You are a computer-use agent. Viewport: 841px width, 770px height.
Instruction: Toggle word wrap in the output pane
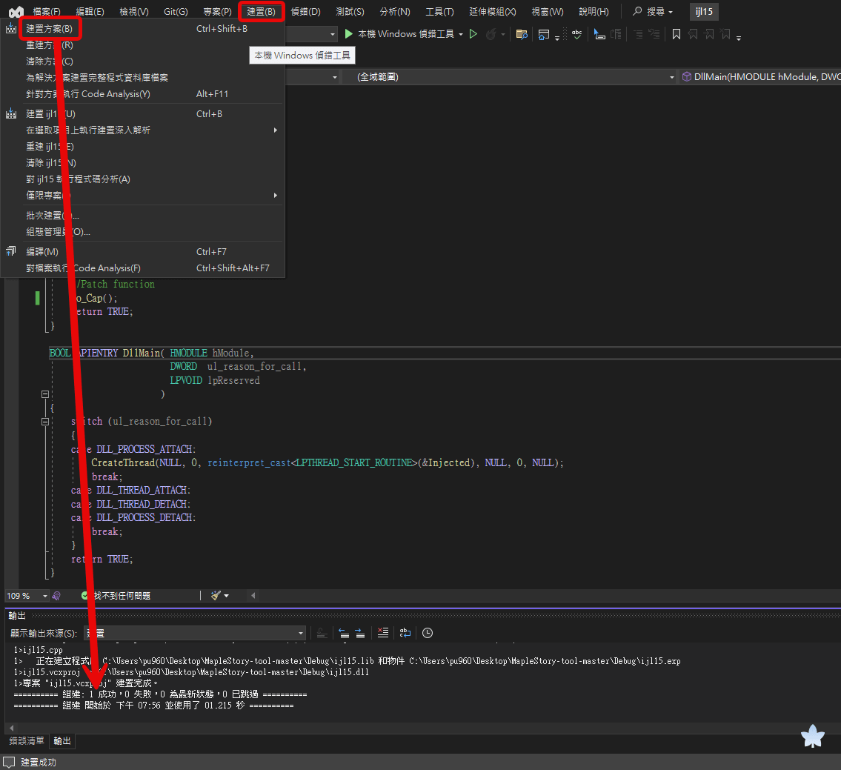pos(405,633)
